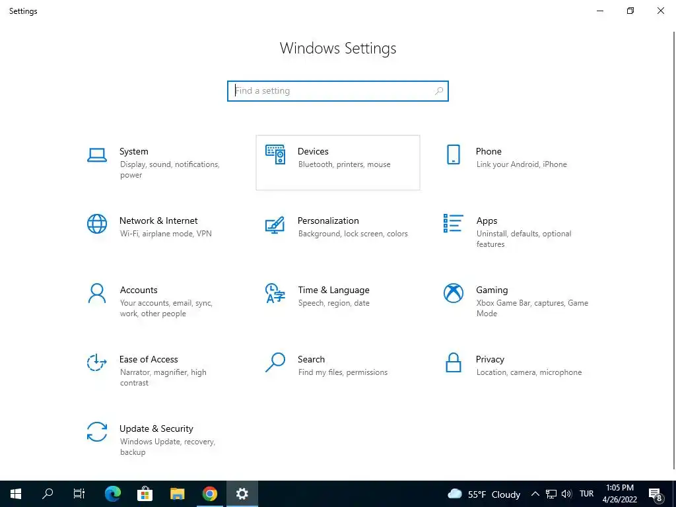Click 'Wi-Fi, airplane mode, VPN' text
The width and height of the screenshot is (676, 507).
(166, 234)
